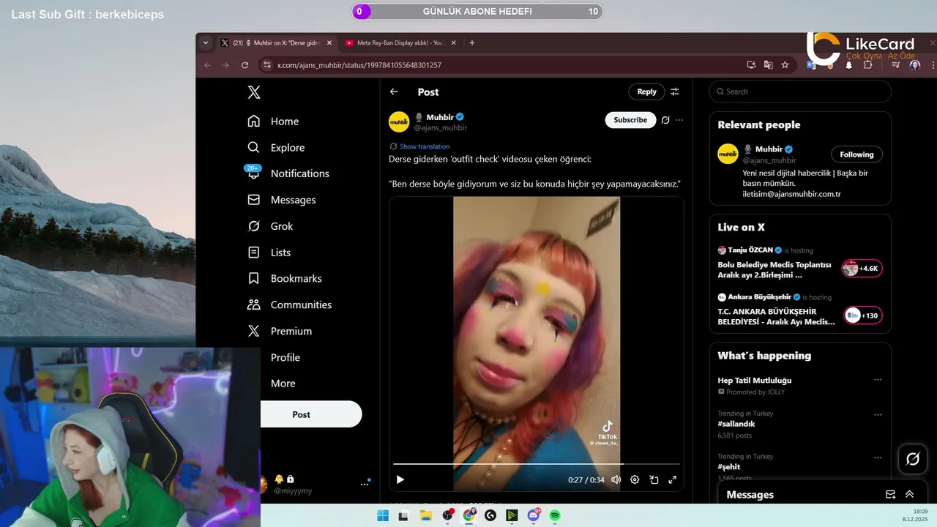This screenshot has width=937, height=527.
Task: Open the #şehit trending topic
Action: pos(729,467)
